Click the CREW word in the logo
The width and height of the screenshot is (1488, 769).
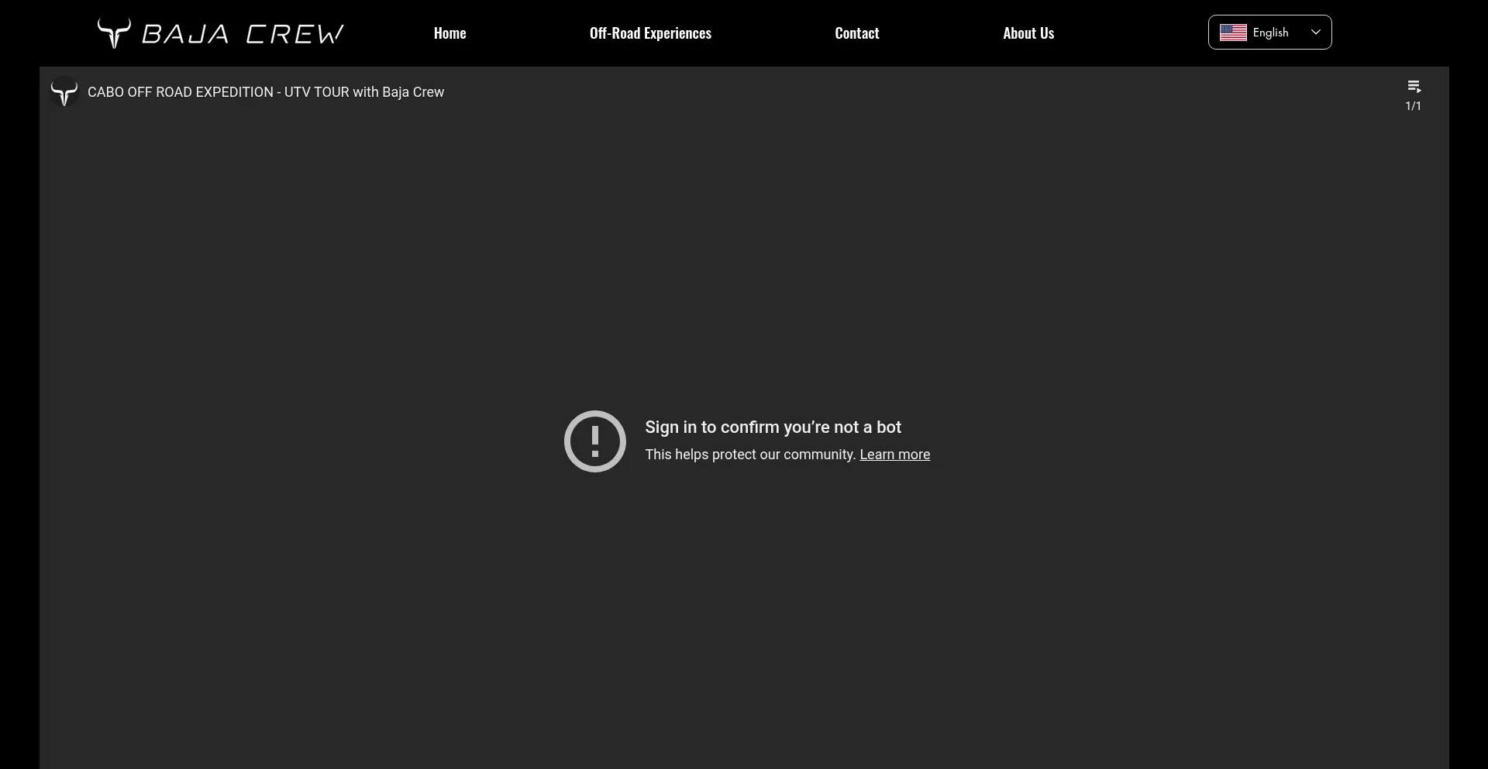pos(294,34)
